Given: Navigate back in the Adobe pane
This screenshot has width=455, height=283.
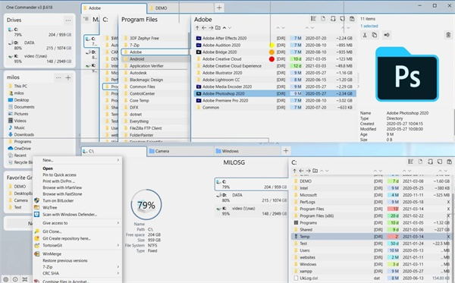Looking at the screenshot, I should [x=204, y=28].
